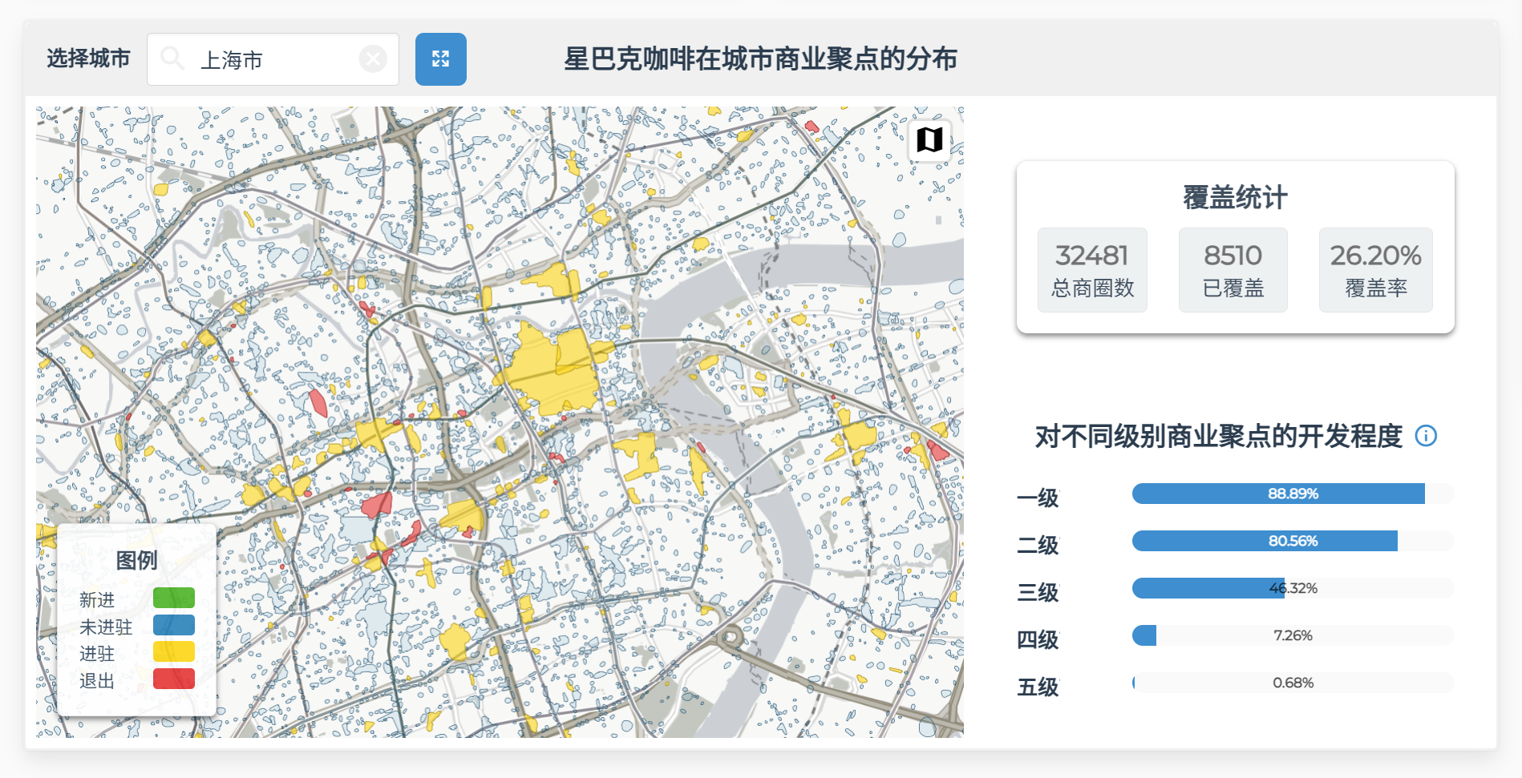1522x778 pixels.
Task: Select the 32481 总商圈数 stat card
Action: [x=1092, y=270]
